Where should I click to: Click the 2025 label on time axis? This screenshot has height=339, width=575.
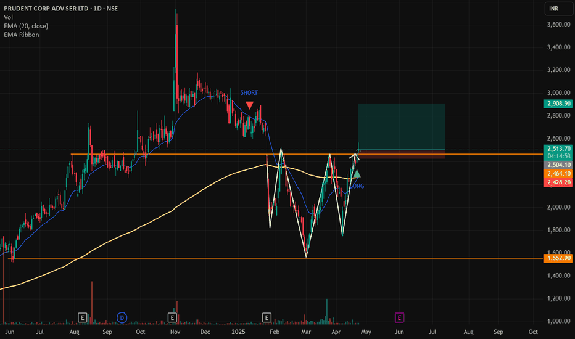(238, 332)
